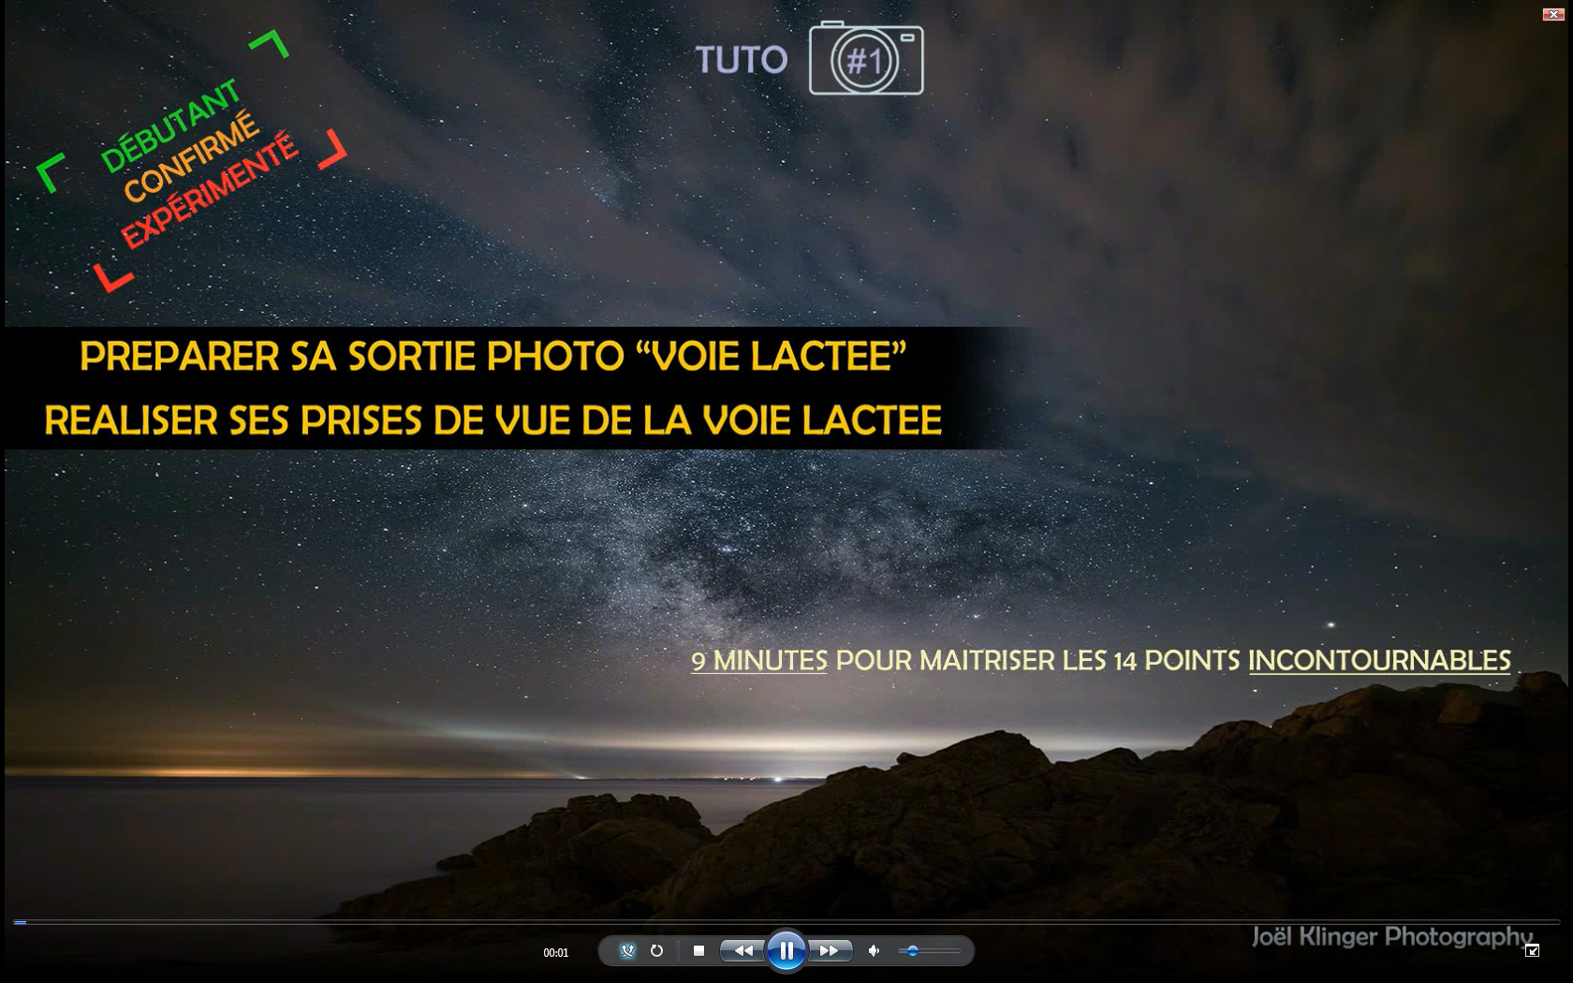Adjust the volume slider
Screen dimensions: 1573x983
coord(930,951)
